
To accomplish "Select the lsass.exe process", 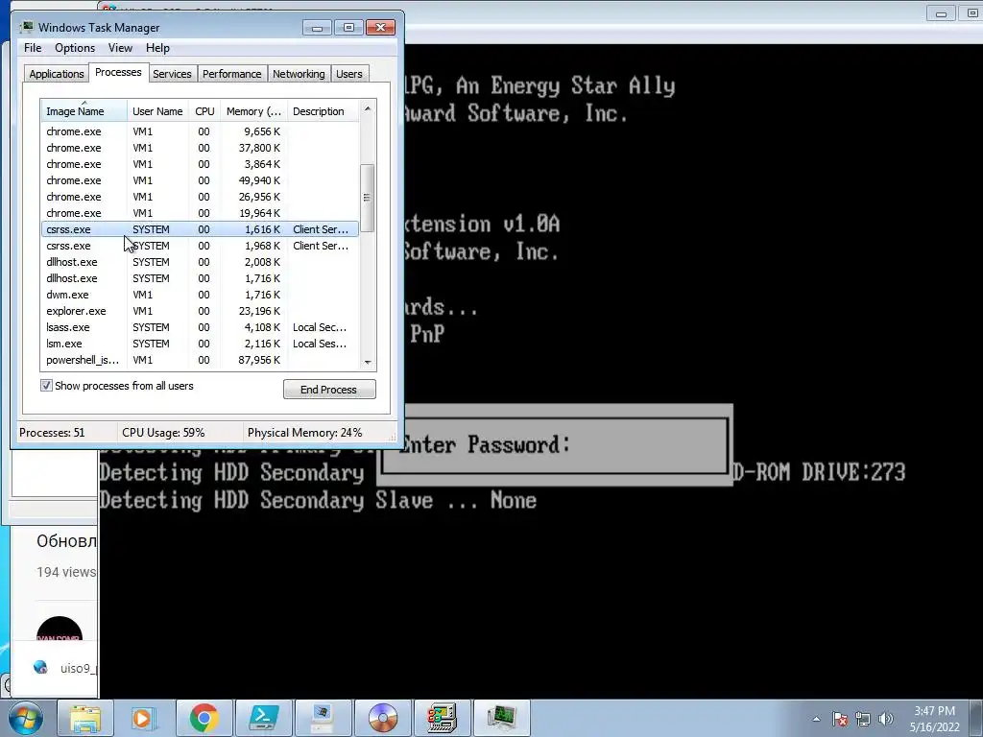I will tap(200, 327).
